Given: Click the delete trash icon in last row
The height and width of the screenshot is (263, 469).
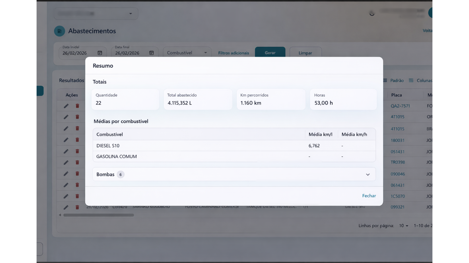Looking at the screenshot, I should pos(77,207).
